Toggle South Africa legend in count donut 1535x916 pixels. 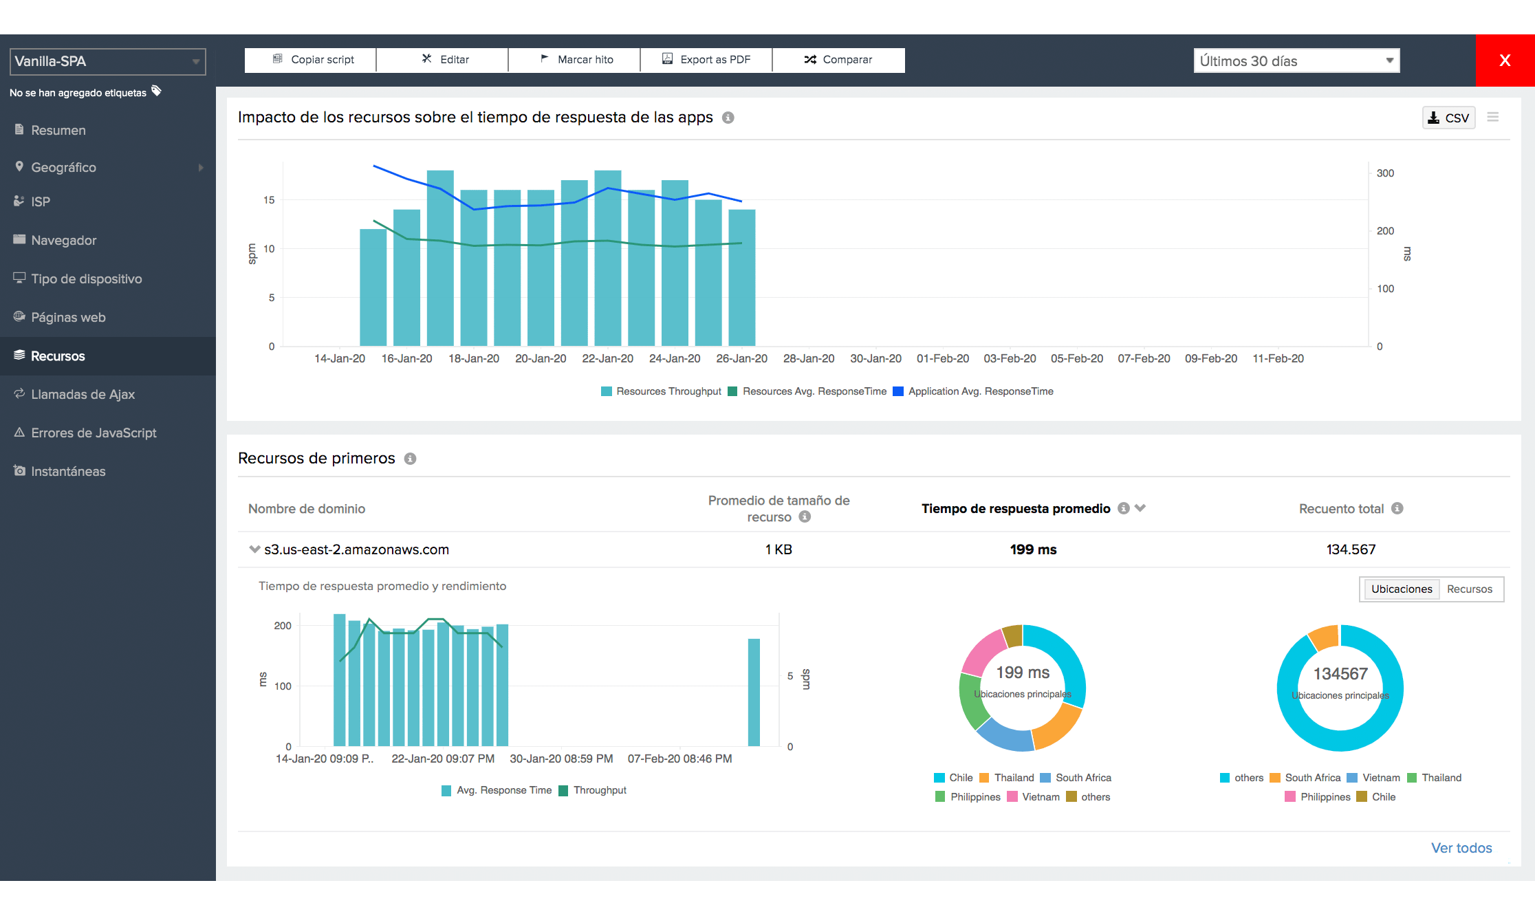pyautogui.click(x=1305, y=778)
